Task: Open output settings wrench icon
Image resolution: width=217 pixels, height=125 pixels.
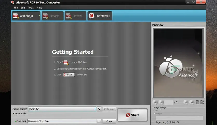Action: coord(99,109)
